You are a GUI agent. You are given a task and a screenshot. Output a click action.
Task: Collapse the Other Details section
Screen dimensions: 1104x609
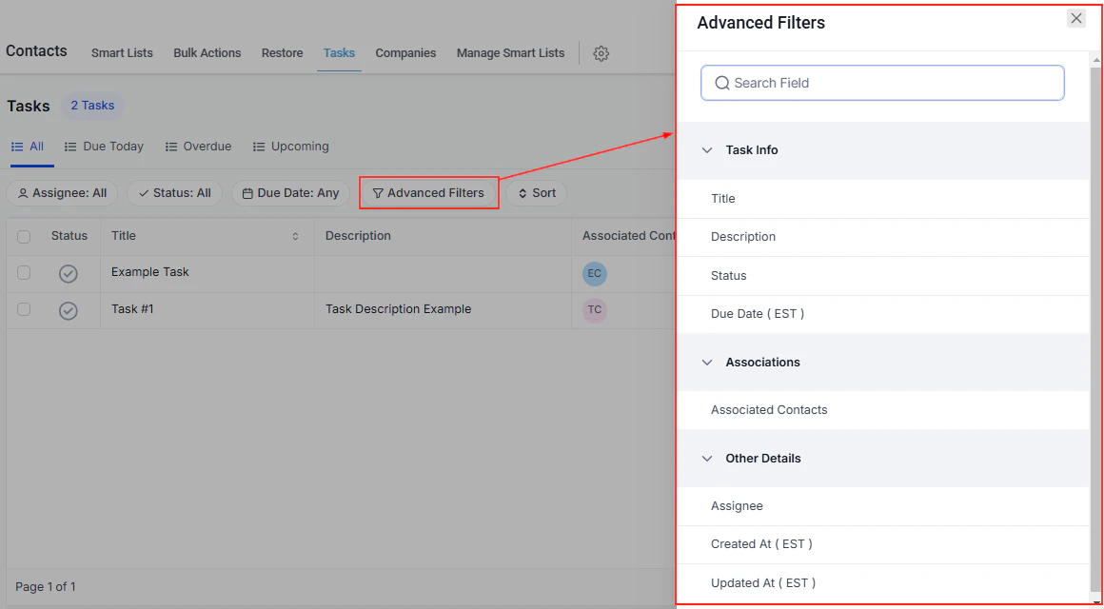707,458
